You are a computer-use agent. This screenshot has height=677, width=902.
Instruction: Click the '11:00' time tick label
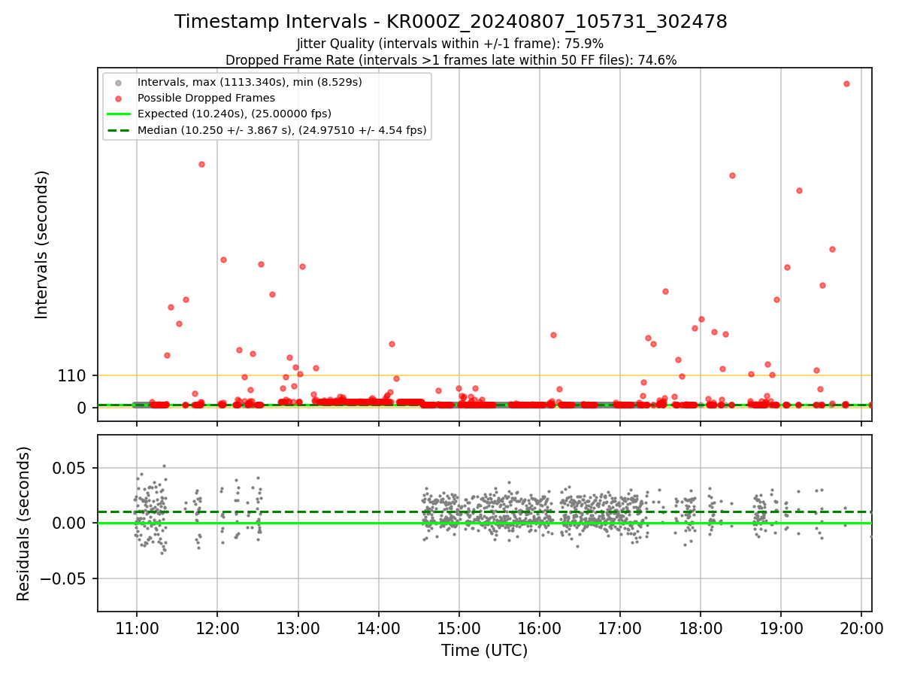137,627
